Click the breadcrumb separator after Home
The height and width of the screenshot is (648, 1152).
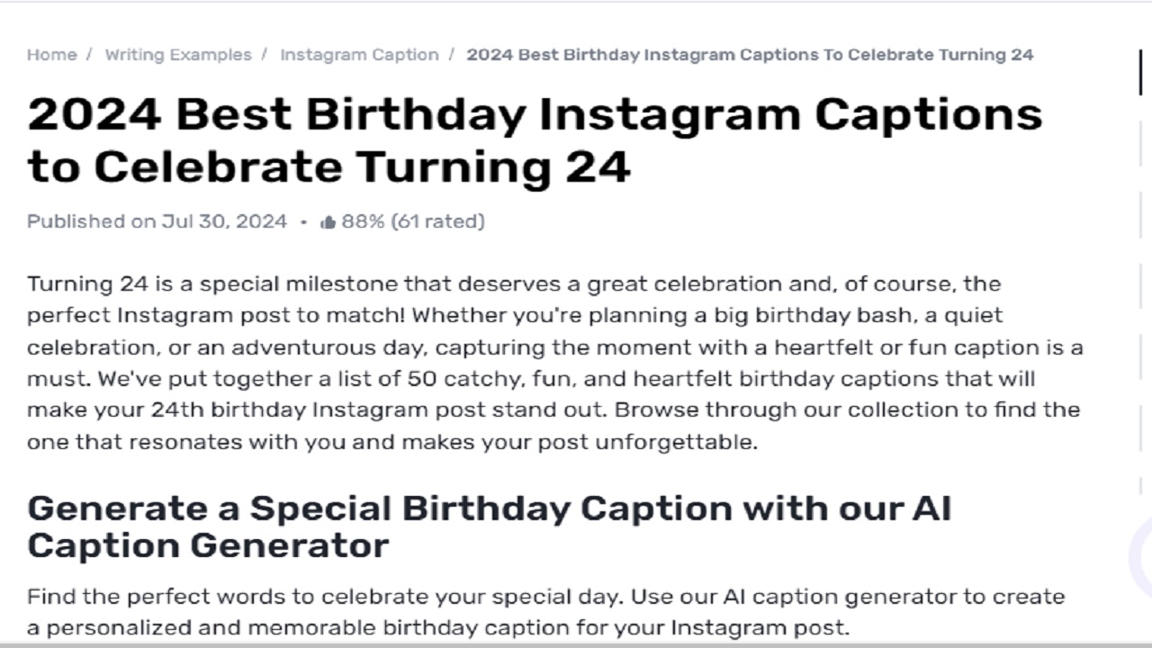point(87,54)
